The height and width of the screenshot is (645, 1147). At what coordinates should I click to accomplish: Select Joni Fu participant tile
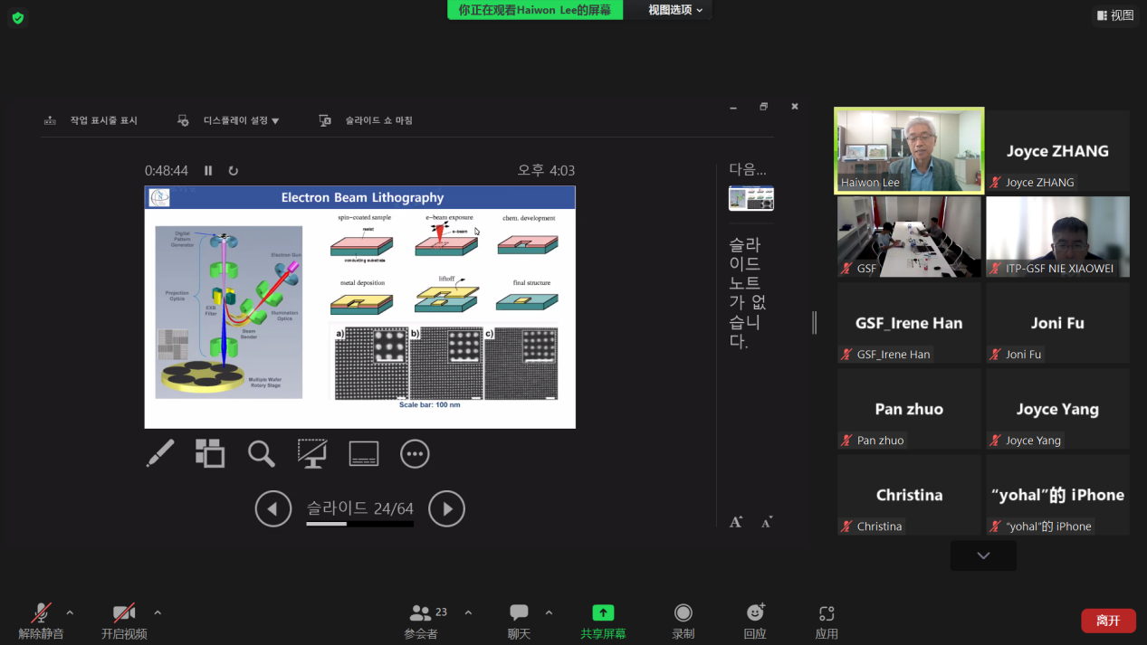coord(1057,323)
